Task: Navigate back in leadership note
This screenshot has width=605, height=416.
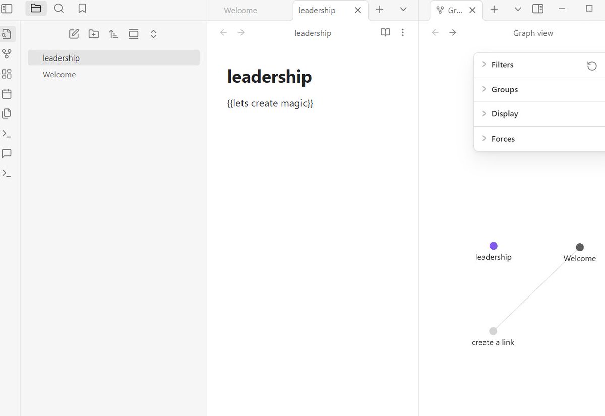Action: click(x=224, y=32)
